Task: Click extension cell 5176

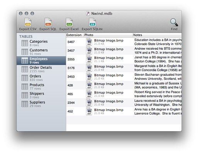Action: click(x=71, y=68)
